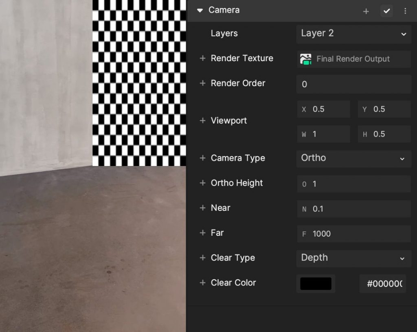Click the Render Texture label
417x332 pixels.
(x=242, y=58)
